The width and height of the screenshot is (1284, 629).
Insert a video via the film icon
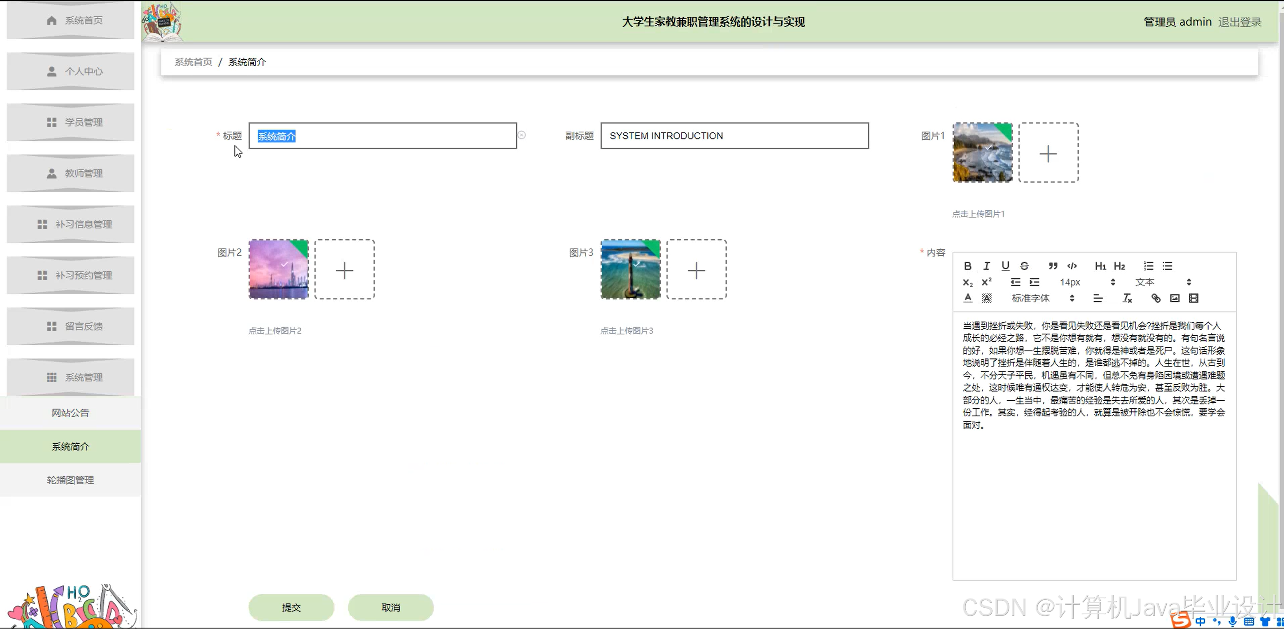tap(1194, 298)
